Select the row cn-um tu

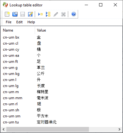(62, 122)
